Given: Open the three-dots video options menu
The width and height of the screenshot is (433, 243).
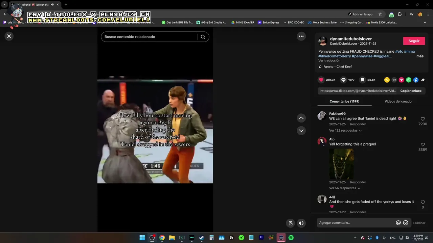Looking at the screenshot, I should click(x=301, y=36).
